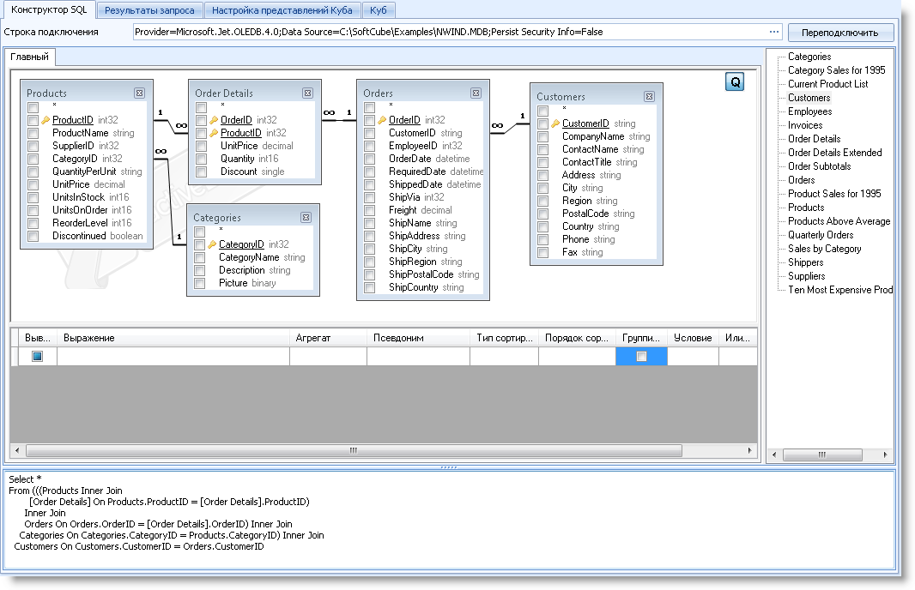Close the Order Details table box

[x=306, y=93]
